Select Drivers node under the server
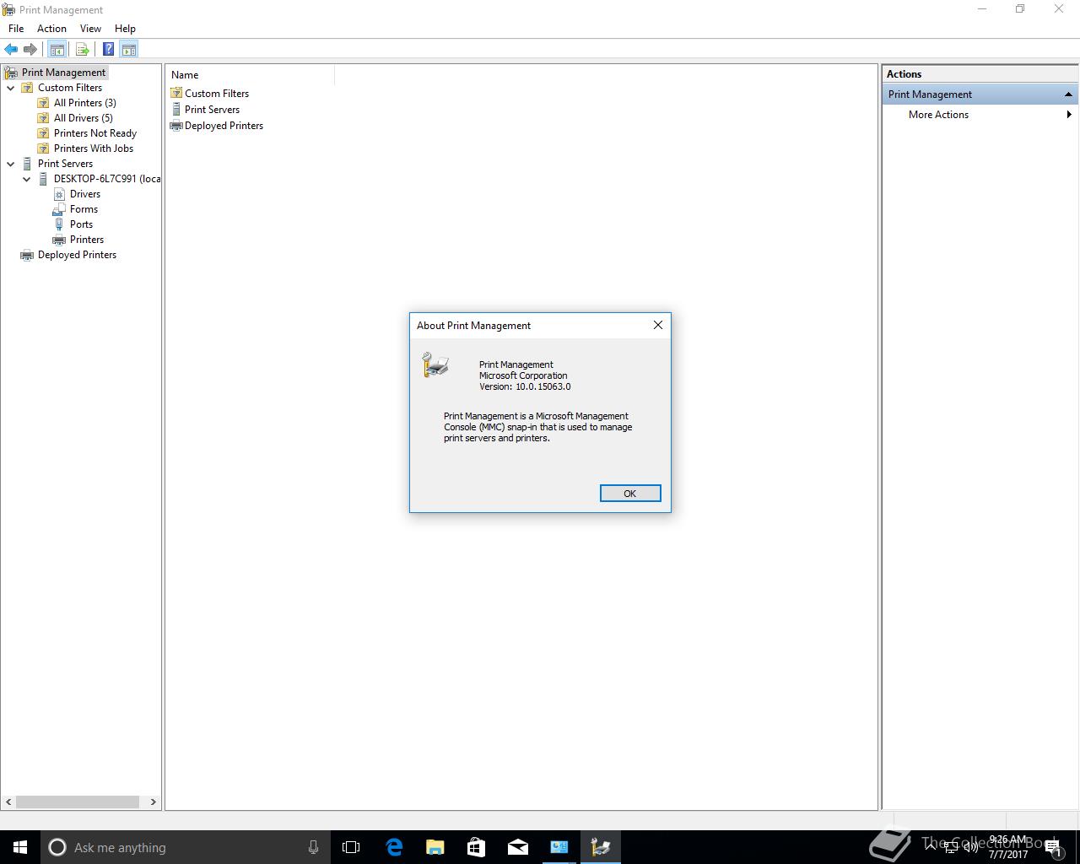The width and height of the screenshot is (1080, 864). (x=85, y=194)
